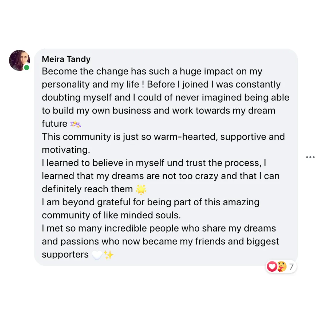Click the glowing star emoji after "reach them"
This screenshot has width=326, height=326.
coord(141,189)
